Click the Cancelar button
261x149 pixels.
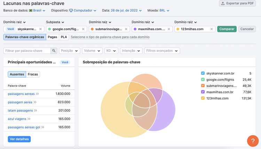point(247,29)
